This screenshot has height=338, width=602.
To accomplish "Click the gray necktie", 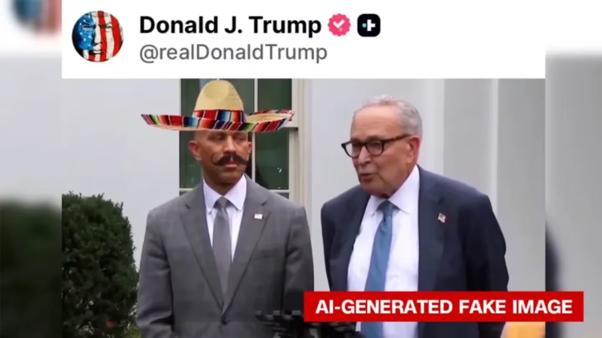I will (222, 242).
